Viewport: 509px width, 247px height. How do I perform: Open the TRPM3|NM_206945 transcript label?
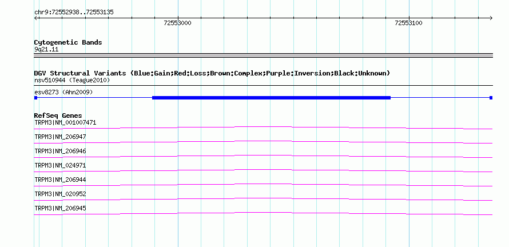click(x=60, y=208)
